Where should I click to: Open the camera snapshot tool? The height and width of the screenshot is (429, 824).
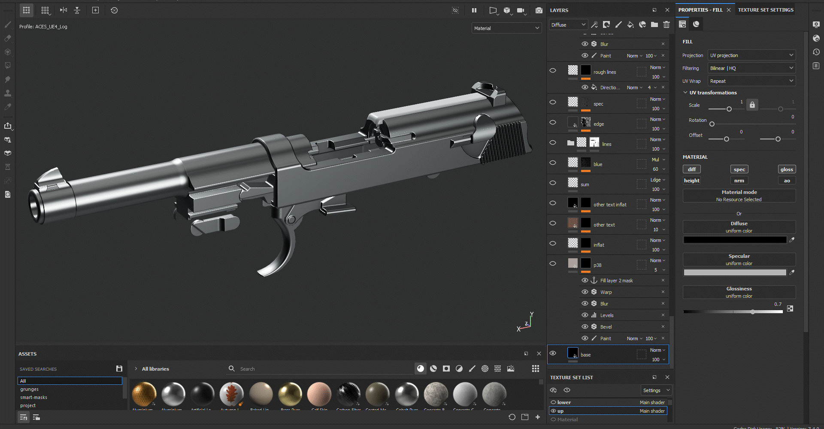click(539, 10)
